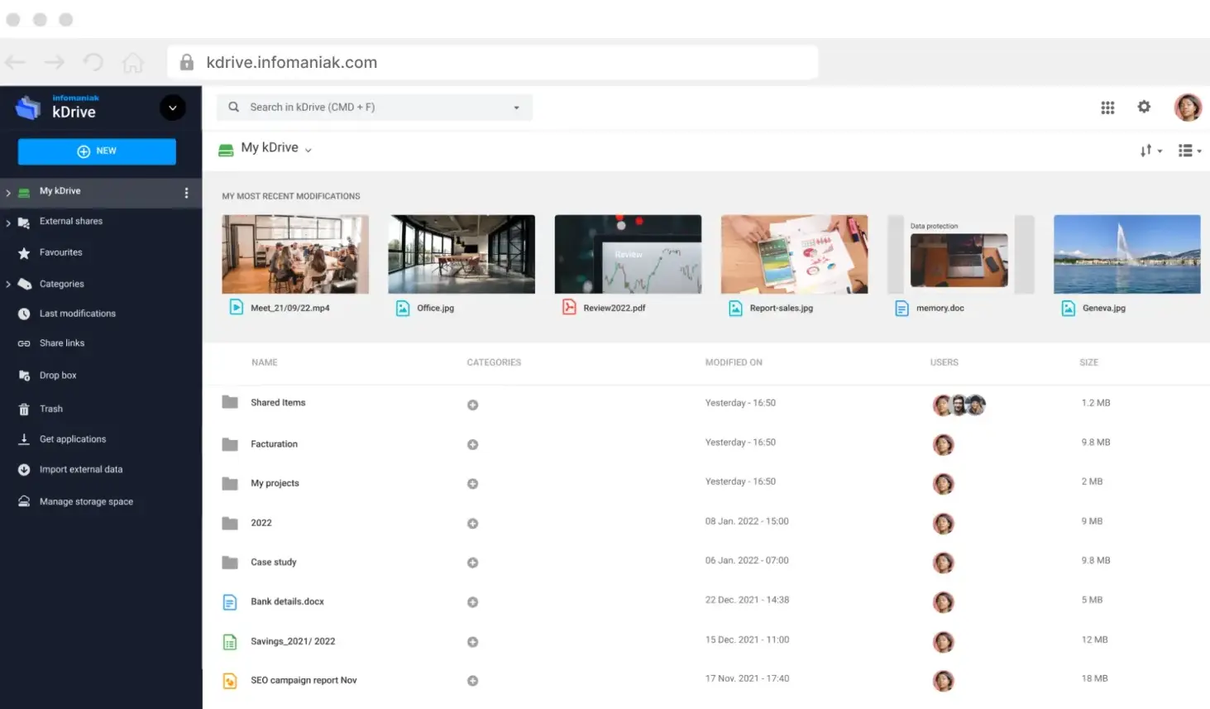
Task: Open Favourites with the star icon
Action: pos(60,252)
